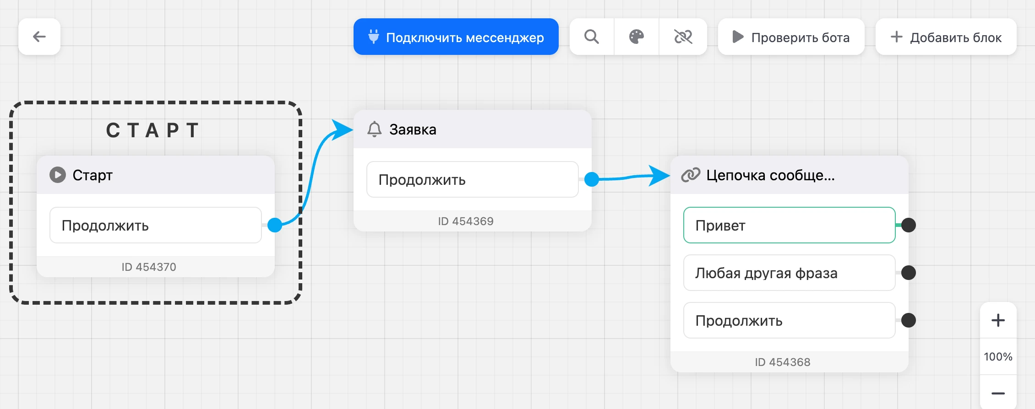Image resolution: width=1035 pixels, height=409 pixels.
Task: Click blue connector dot of Старт block
Action: point(275,225)
